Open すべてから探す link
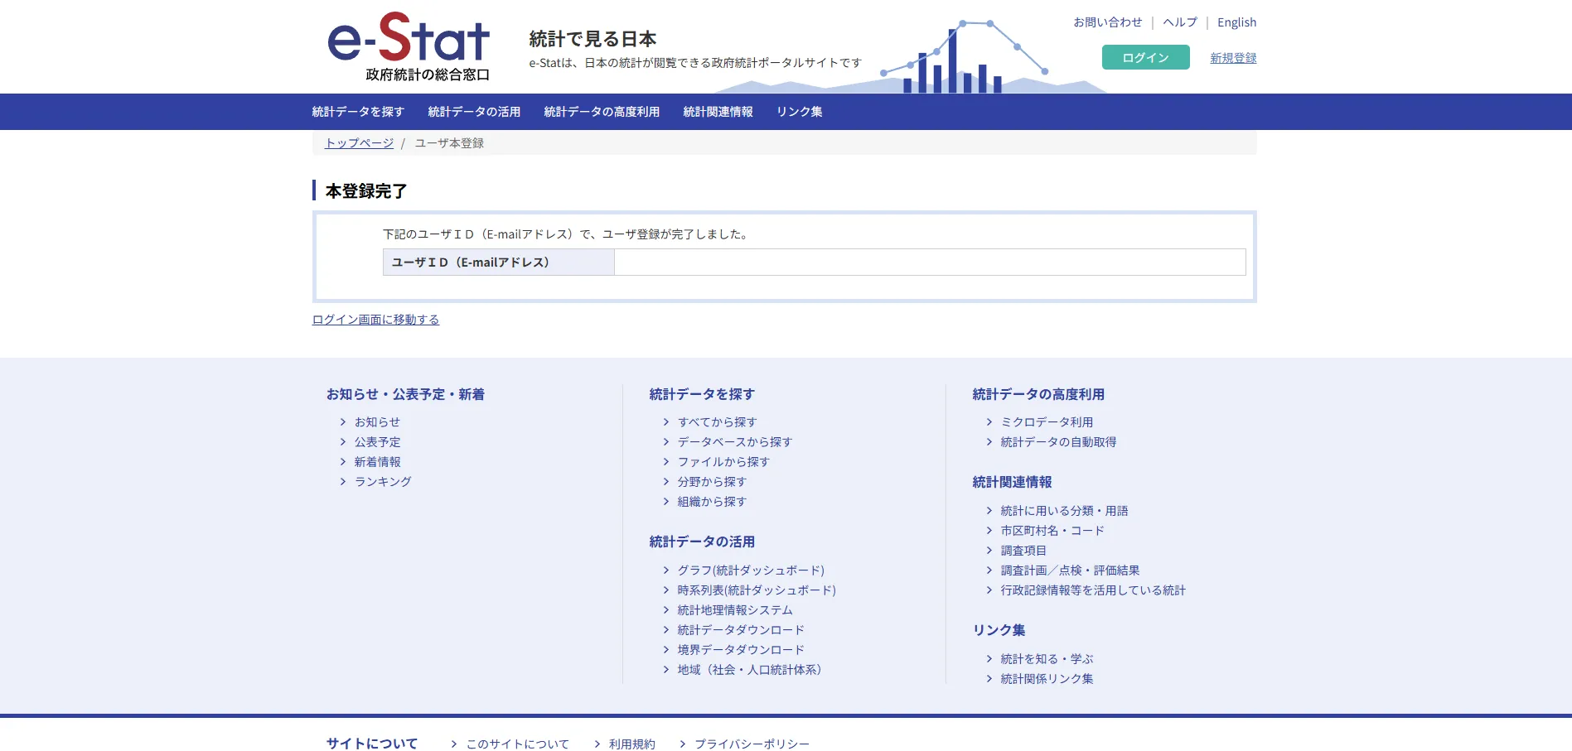The image size is (1572, 751). (717, 422)
